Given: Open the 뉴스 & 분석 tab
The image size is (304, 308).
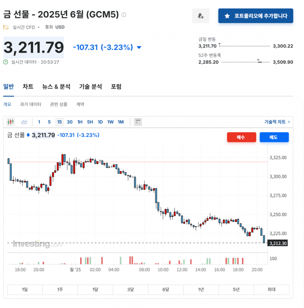Looking at the screenshot, I should click(x=56, y=86).
